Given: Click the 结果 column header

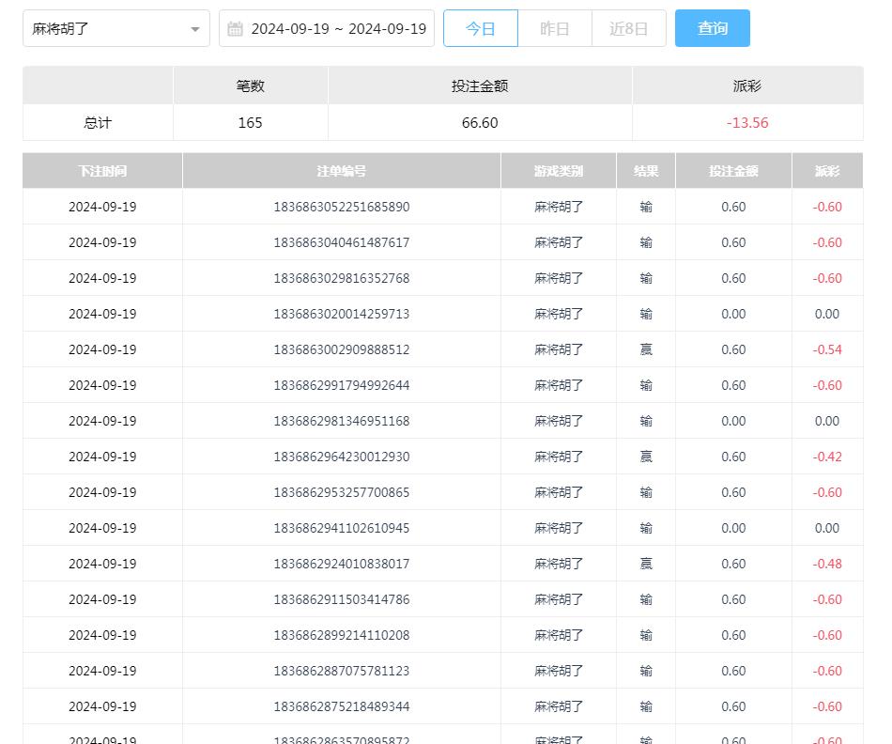Looking at the screenshot, I should click(645, 170).
